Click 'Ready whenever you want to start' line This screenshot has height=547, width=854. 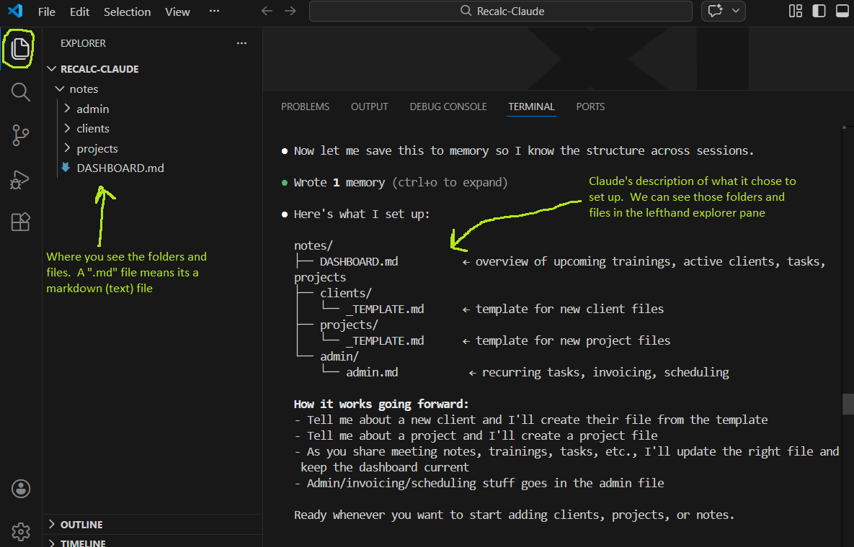coord(514,515)
